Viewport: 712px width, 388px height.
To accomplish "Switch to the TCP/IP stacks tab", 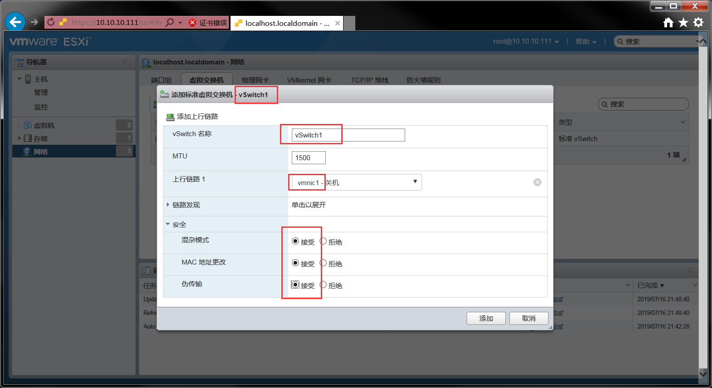I will (x=369, y=80).
